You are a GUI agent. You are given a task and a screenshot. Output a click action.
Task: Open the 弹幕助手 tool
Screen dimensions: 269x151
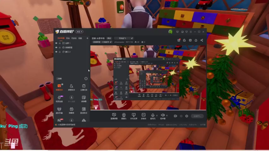[59, 87]
